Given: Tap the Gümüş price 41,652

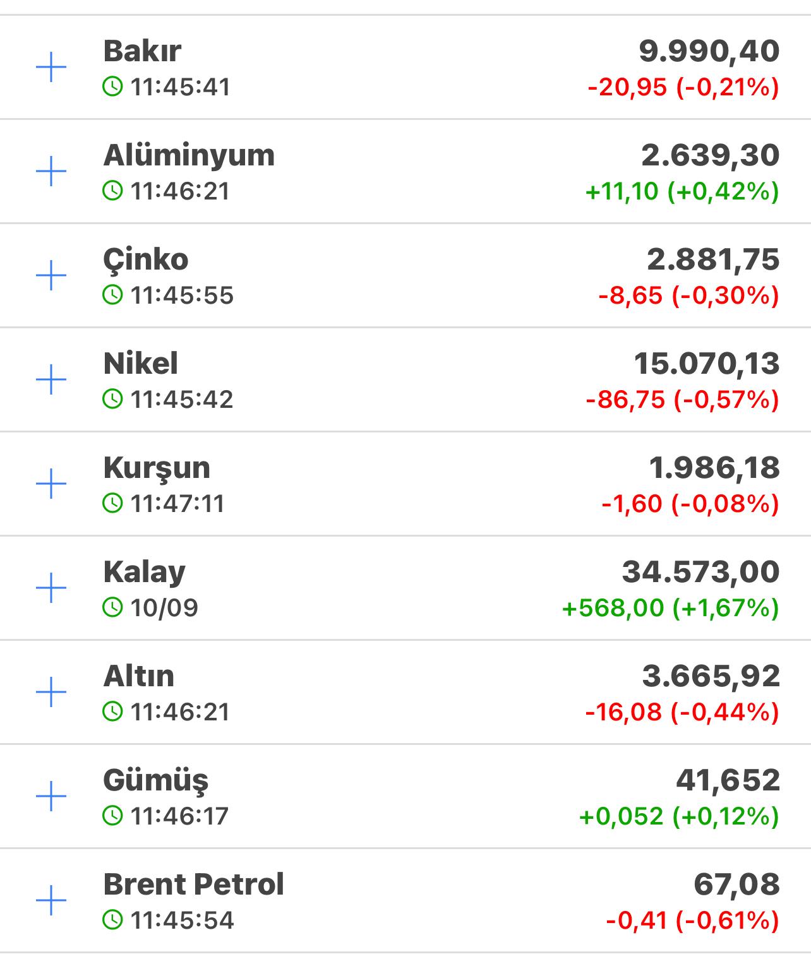Looking at the screenshot, I should click(728, 781).
